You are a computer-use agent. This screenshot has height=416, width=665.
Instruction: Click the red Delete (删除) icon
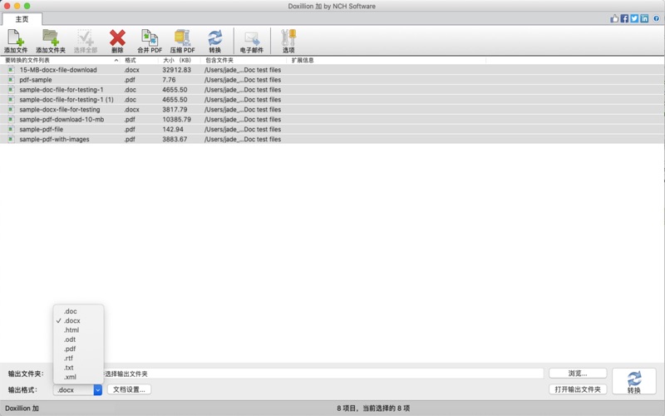[x=117, y=41]
